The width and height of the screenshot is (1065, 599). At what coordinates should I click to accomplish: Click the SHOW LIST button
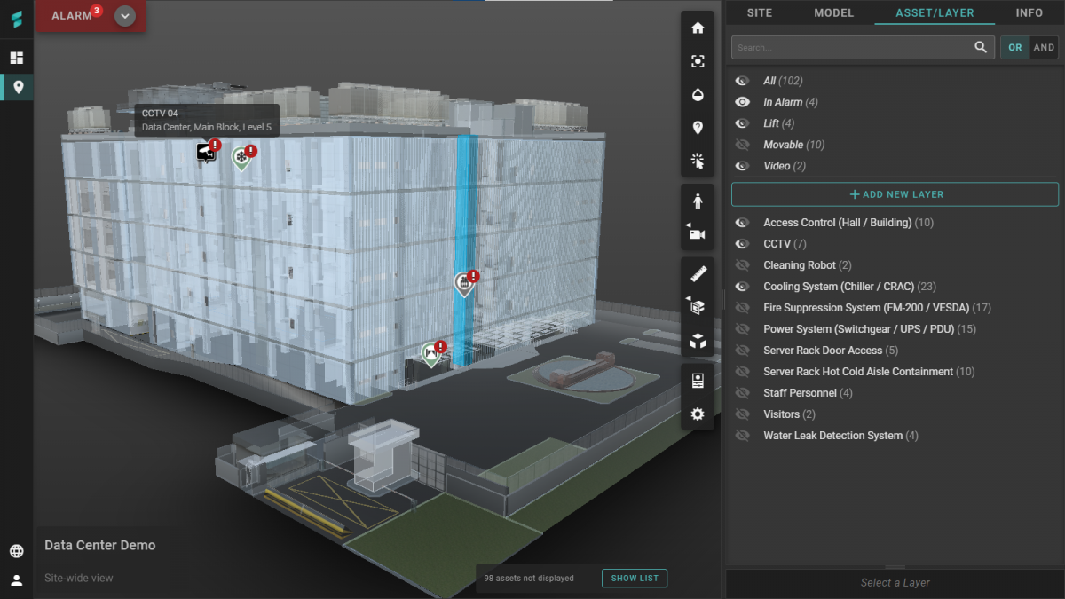(634, 579)
